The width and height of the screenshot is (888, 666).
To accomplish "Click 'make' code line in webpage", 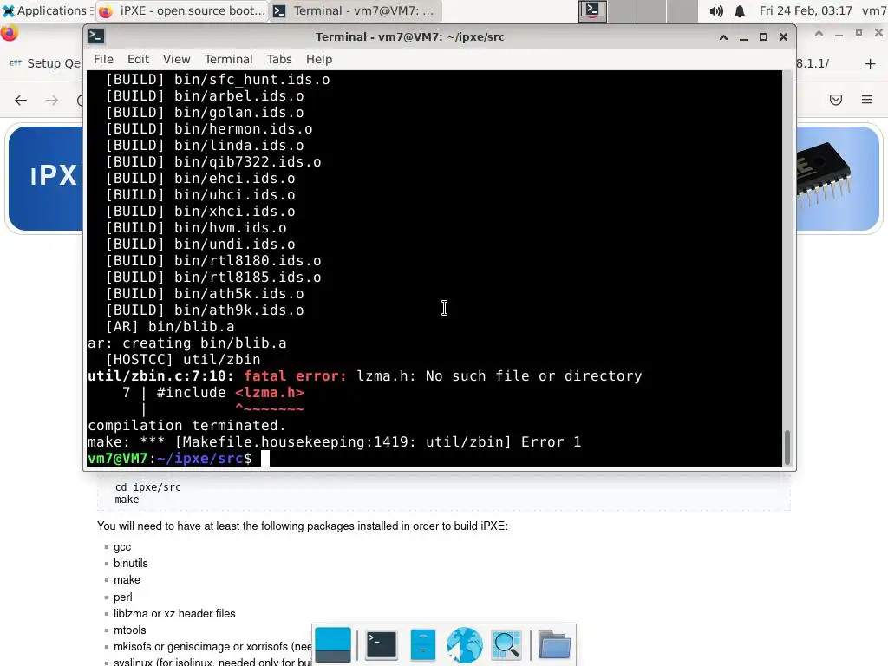I will 127,499.
